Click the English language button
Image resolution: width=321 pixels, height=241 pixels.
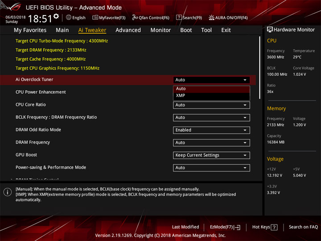[79, 18]
